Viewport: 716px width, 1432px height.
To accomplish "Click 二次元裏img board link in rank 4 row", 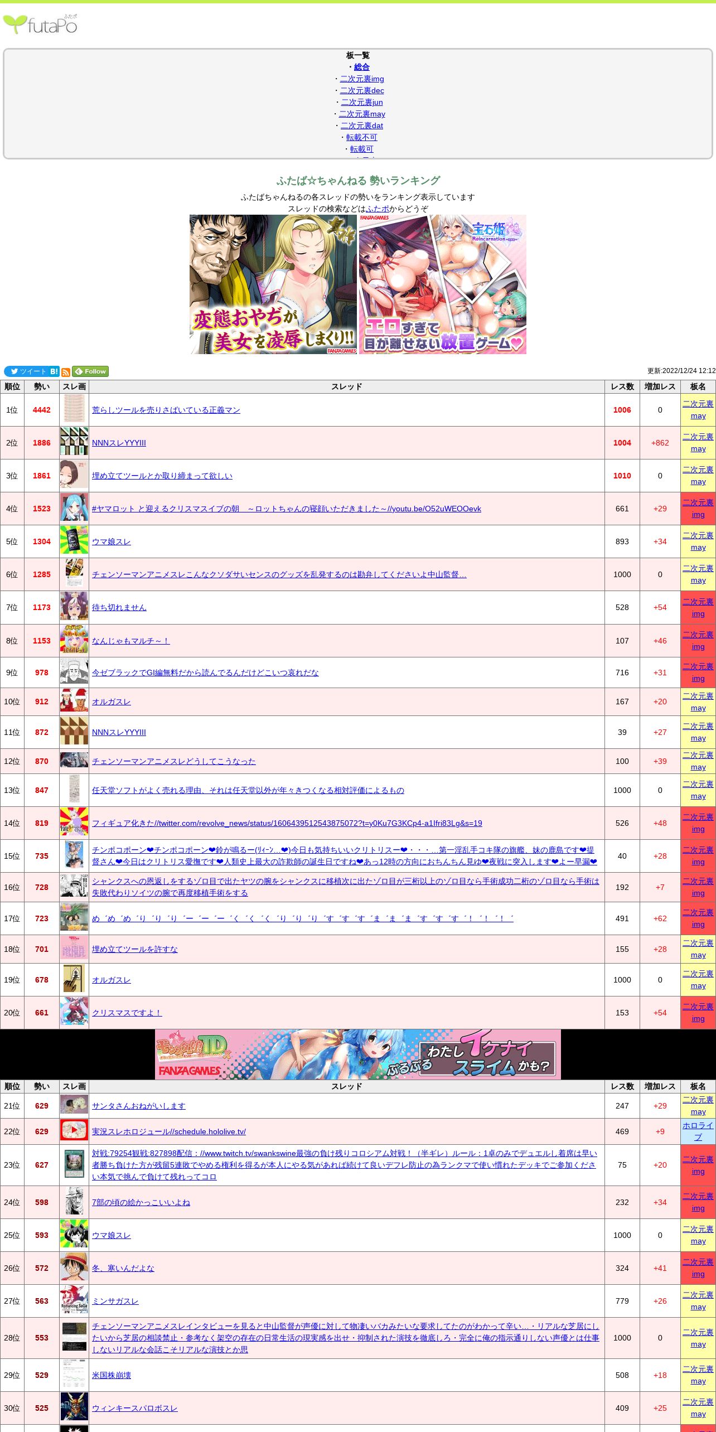I will pos(698,509).
